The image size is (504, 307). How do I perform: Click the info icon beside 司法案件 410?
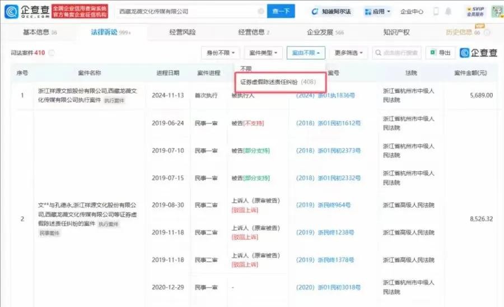click(52, 53)
